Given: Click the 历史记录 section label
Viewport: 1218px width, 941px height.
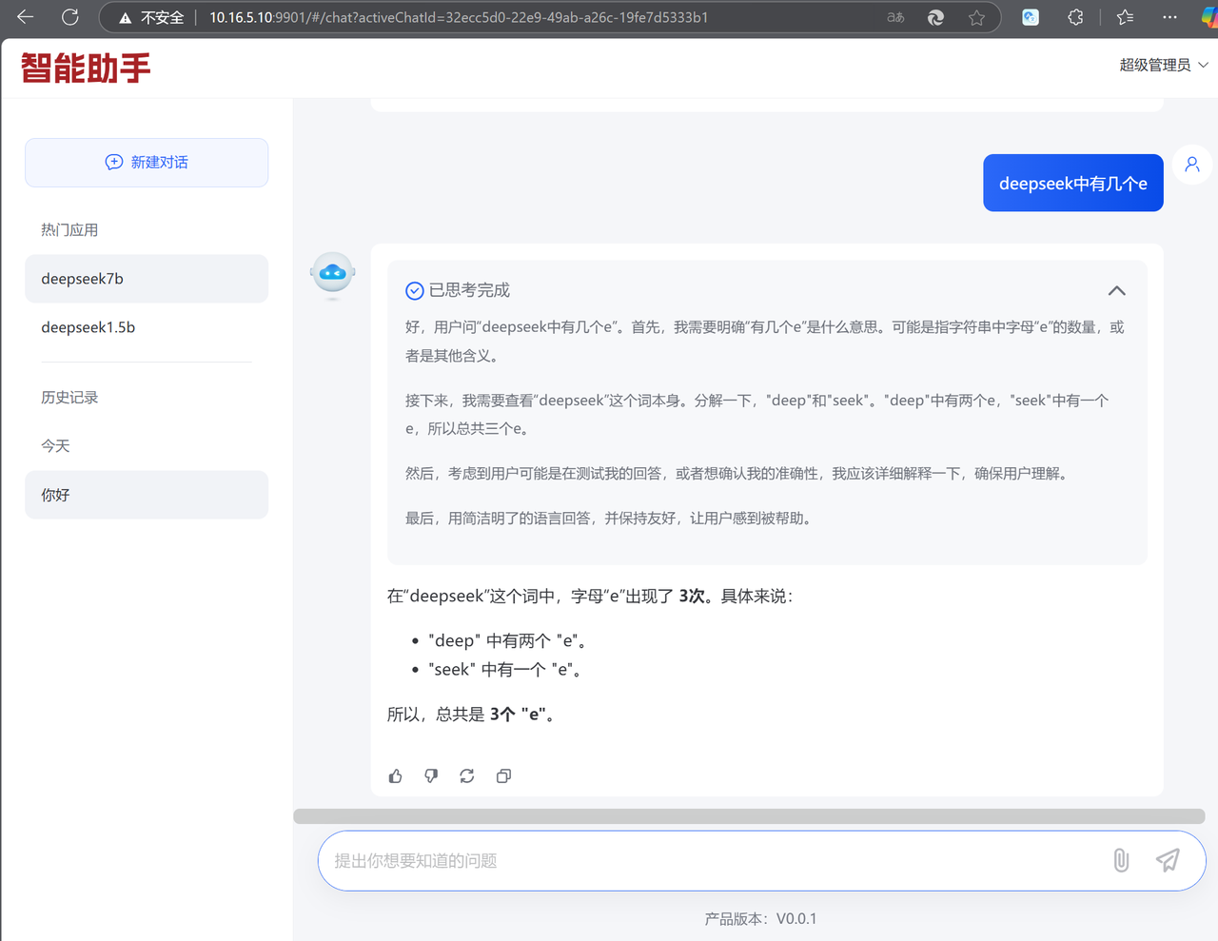Looking at the screenshot, I should [69, 398].
